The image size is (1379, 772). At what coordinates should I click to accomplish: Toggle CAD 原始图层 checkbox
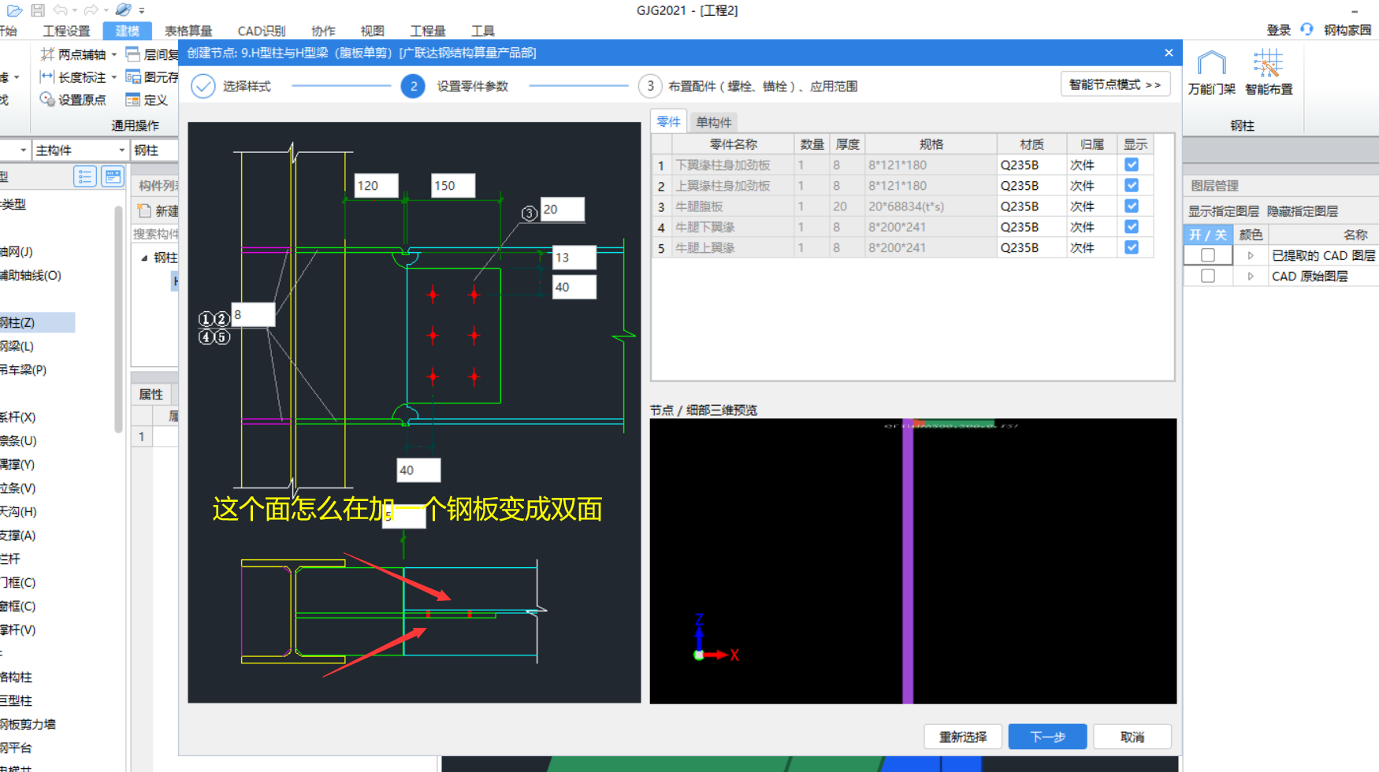pyautogui.click(x=1207, y=276)
